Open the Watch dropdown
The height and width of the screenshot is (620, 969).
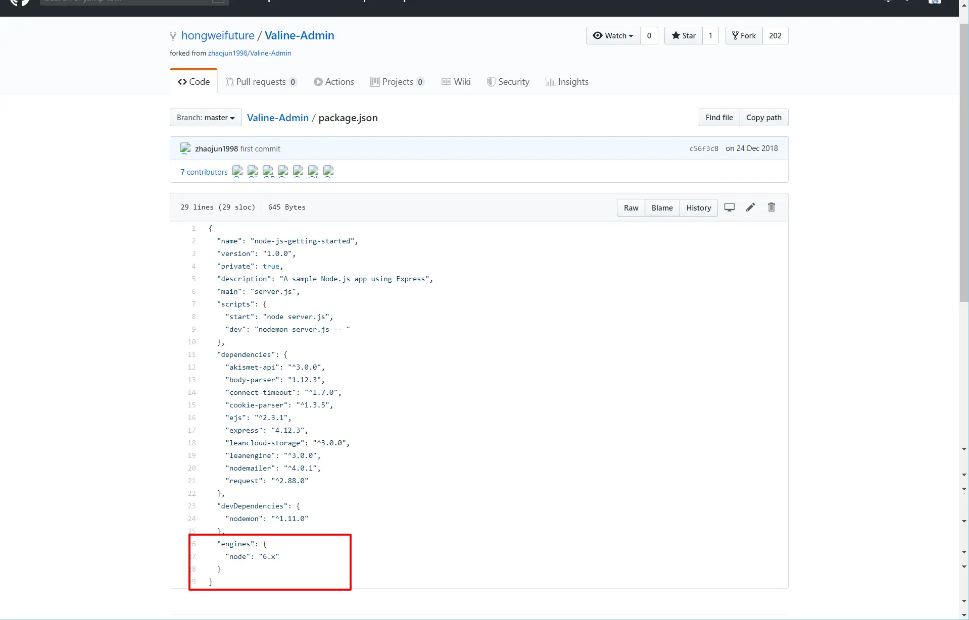(613, 36)
